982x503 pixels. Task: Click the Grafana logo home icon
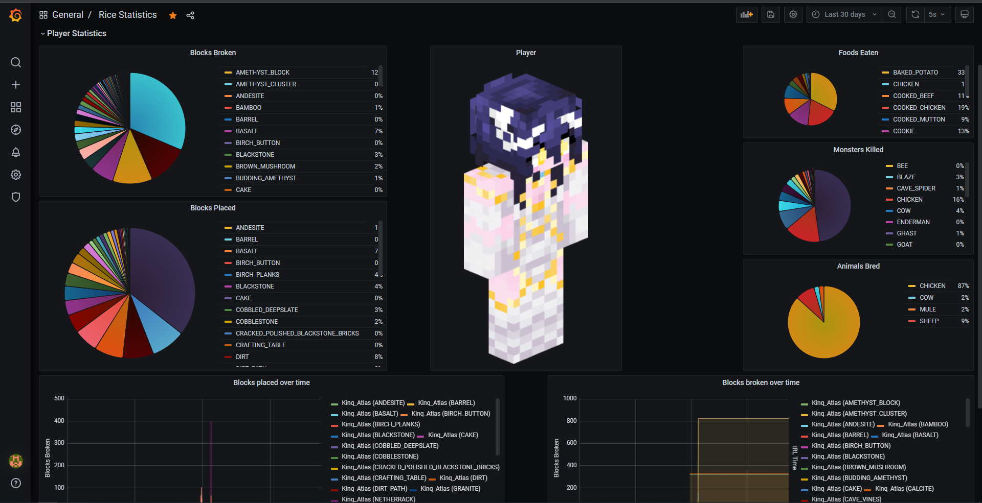(16, 15)
